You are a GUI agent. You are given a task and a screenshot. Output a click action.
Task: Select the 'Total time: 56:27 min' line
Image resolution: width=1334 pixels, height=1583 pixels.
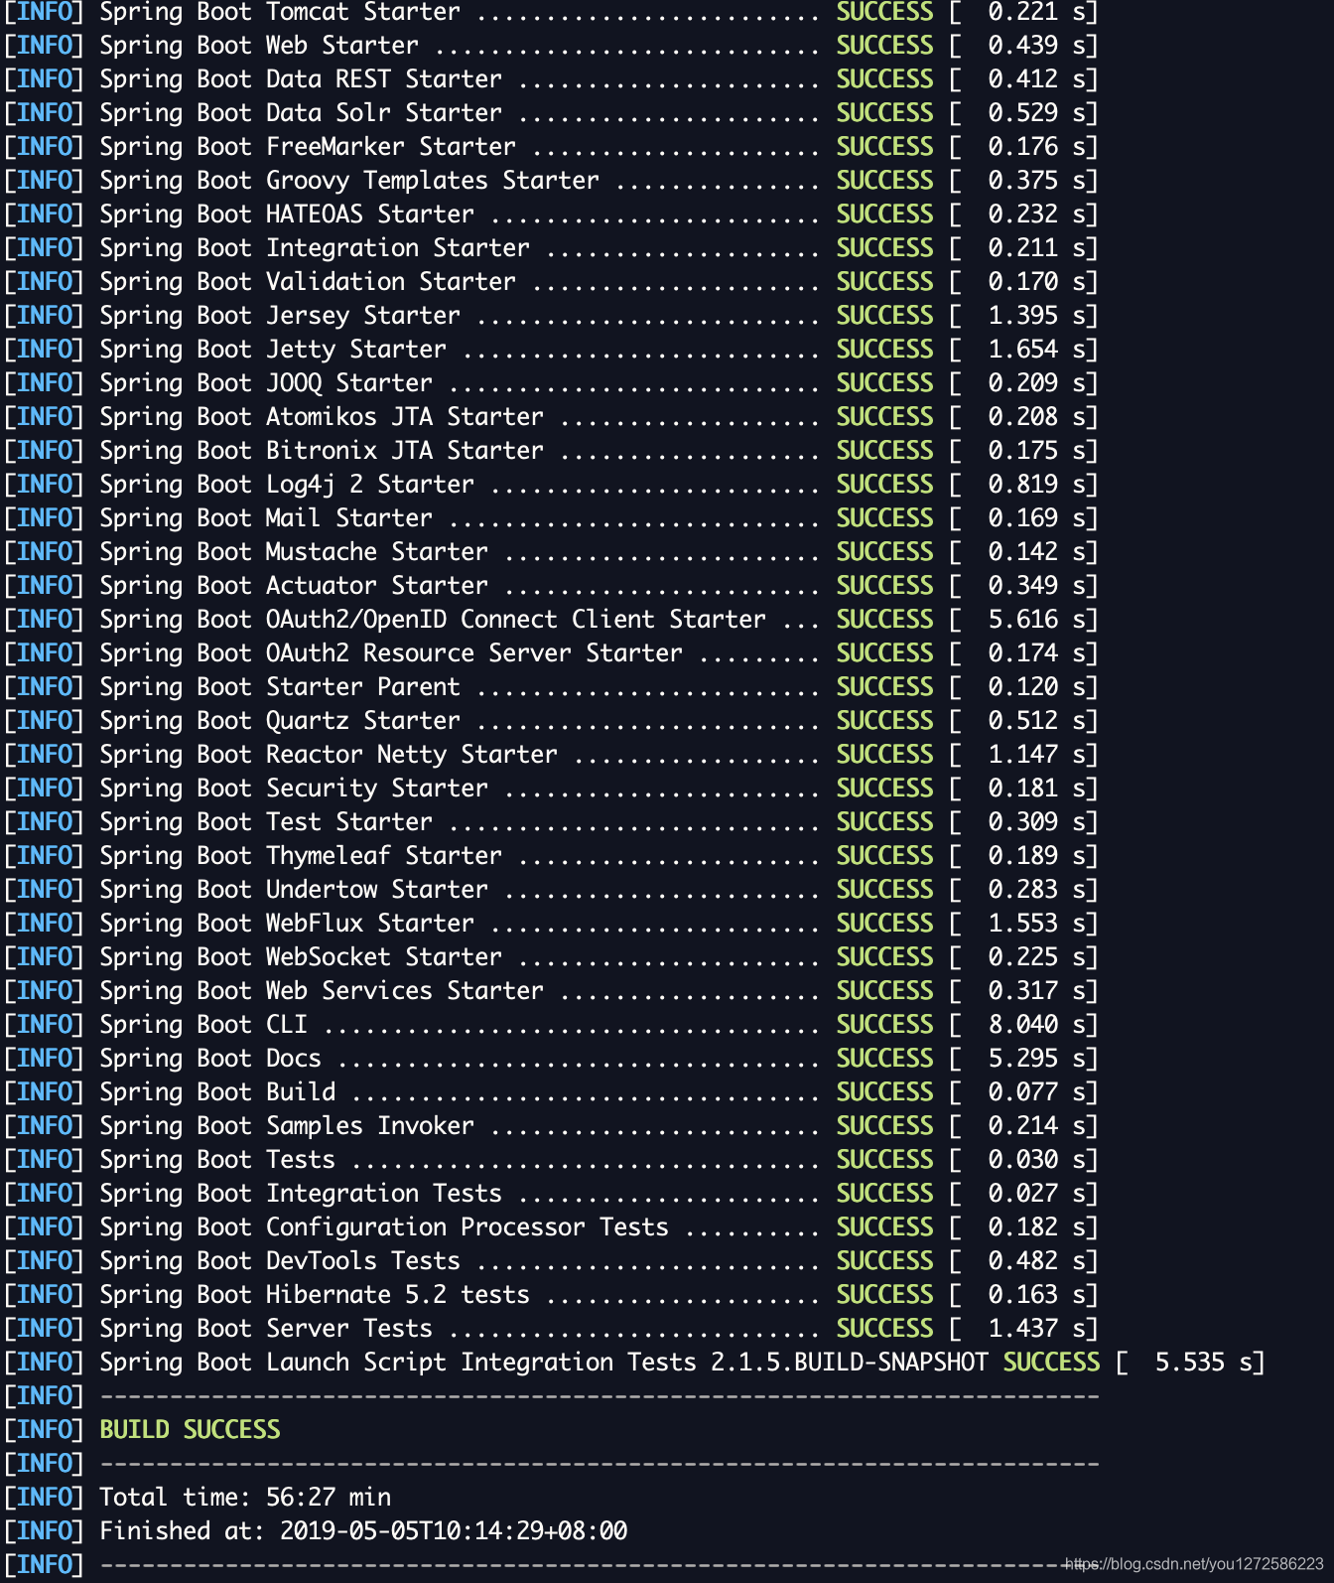245,1498
